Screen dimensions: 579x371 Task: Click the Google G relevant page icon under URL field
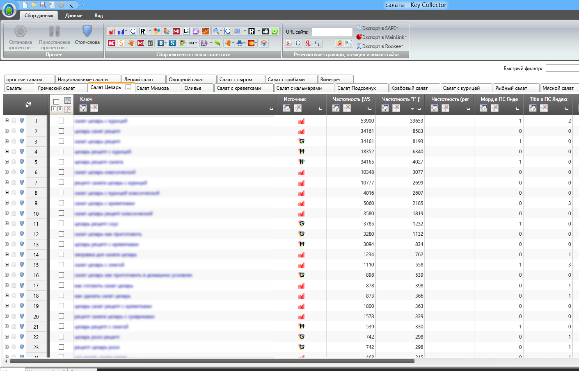[298, 43]
